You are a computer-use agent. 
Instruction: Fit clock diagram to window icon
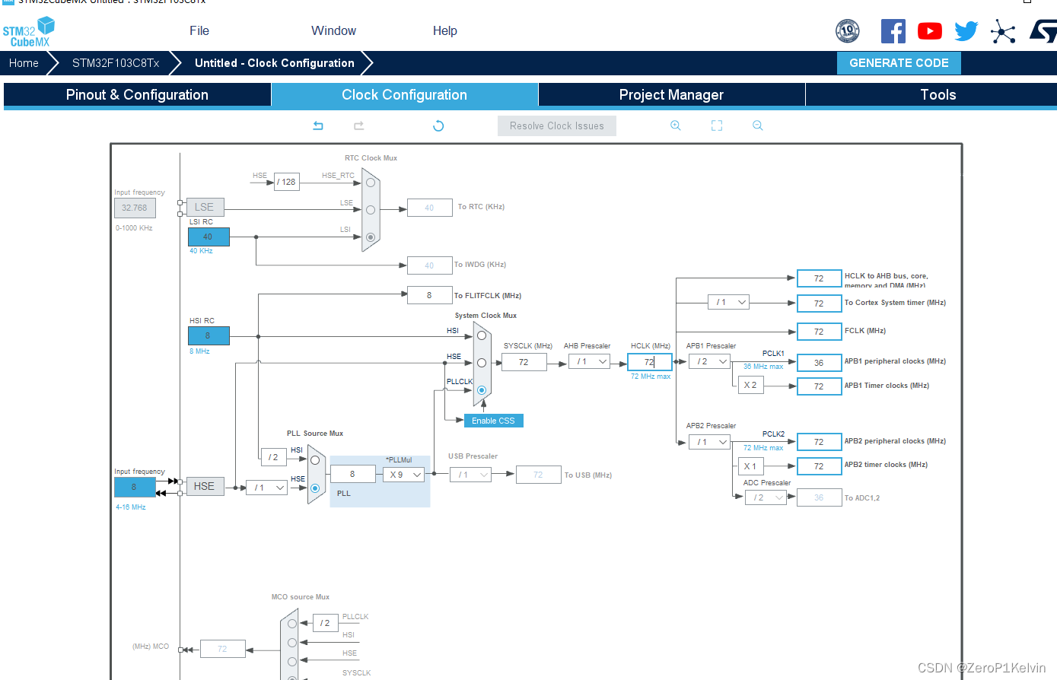717,126
